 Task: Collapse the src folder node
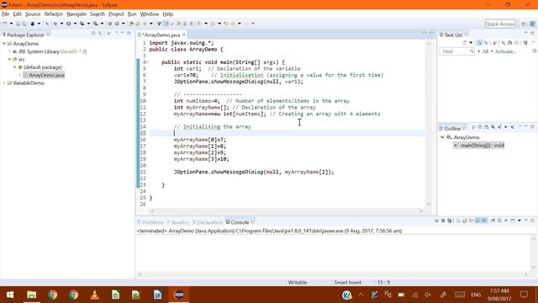[9, 60]
